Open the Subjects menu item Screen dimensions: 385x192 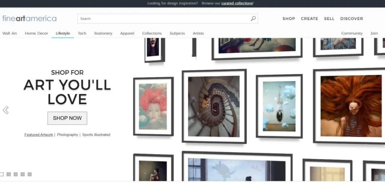(177, 33)
